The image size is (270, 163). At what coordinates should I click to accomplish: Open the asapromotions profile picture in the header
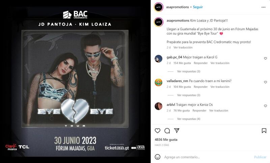159,7
